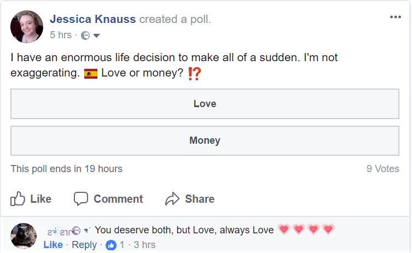Vote for the Money poll option
The image size is (412, 253).
point(205,140)
